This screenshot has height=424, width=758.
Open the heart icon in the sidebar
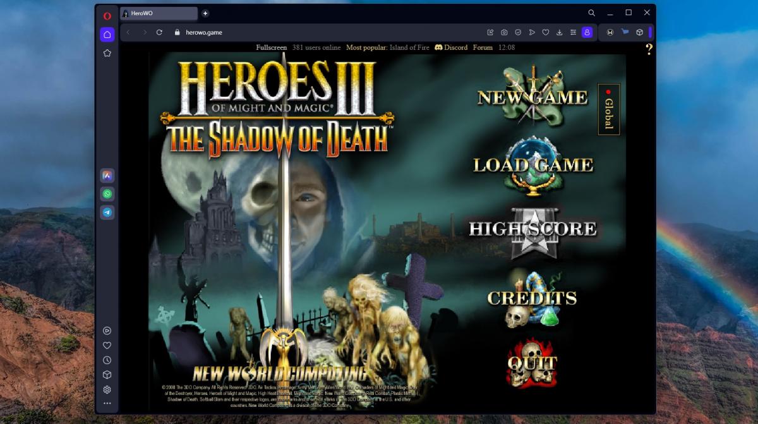click(107, 346)
